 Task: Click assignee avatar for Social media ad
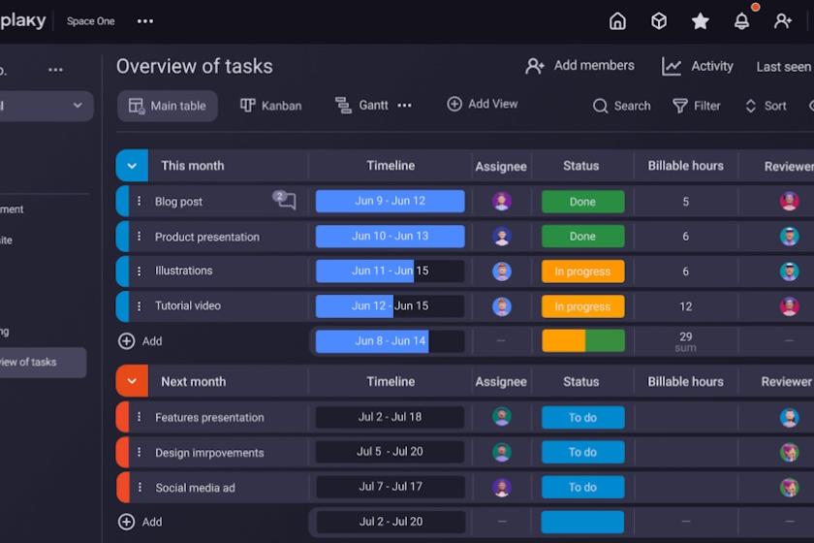[x=502, y=488]
